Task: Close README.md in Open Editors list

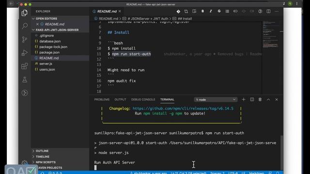Action: pos(37,24)
